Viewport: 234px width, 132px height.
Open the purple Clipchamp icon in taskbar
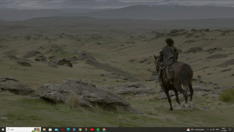pos(74,130)
